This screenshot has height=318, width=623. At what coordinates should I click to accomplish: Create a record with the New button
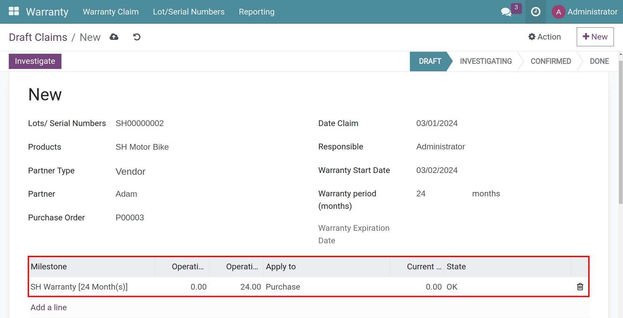595,36
